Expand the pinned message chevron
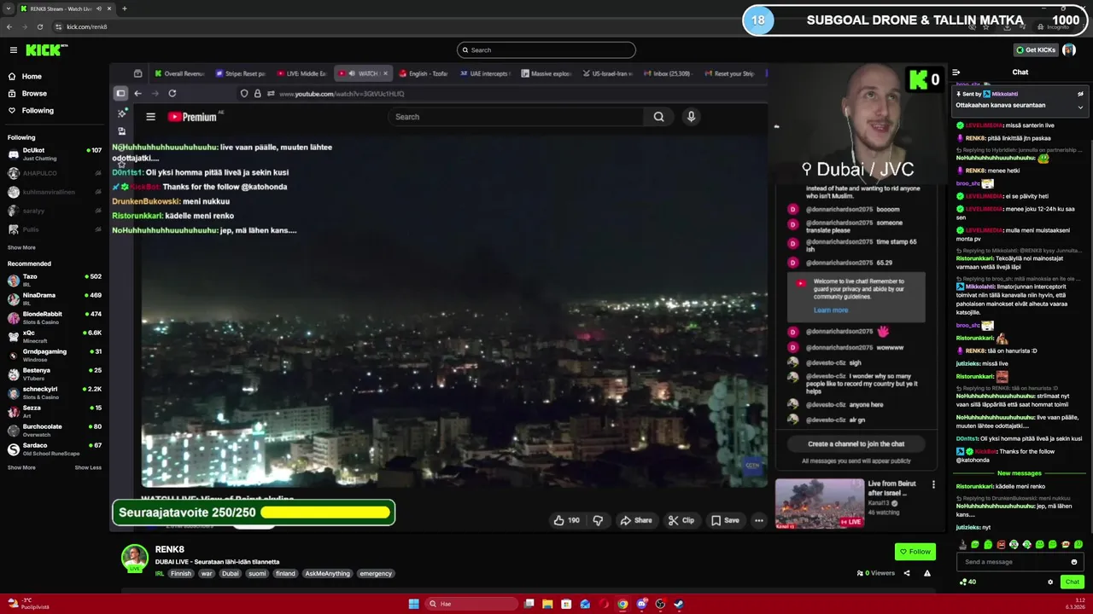Screen dimensions: 1093x614 coord(1080,107)
